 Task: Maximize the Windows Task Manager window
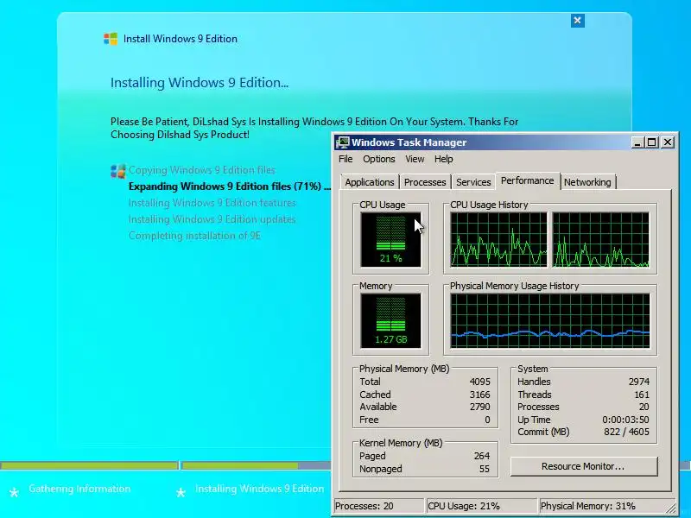point(652,142)
